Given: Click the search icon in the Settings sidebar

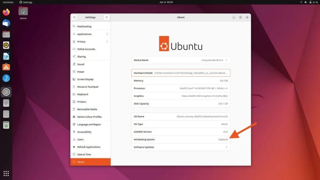Looking at the screenshot, I should point(74,17).
